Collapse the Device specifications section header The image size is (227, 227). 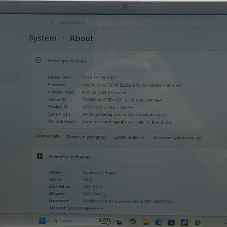[x=129, y=61]
